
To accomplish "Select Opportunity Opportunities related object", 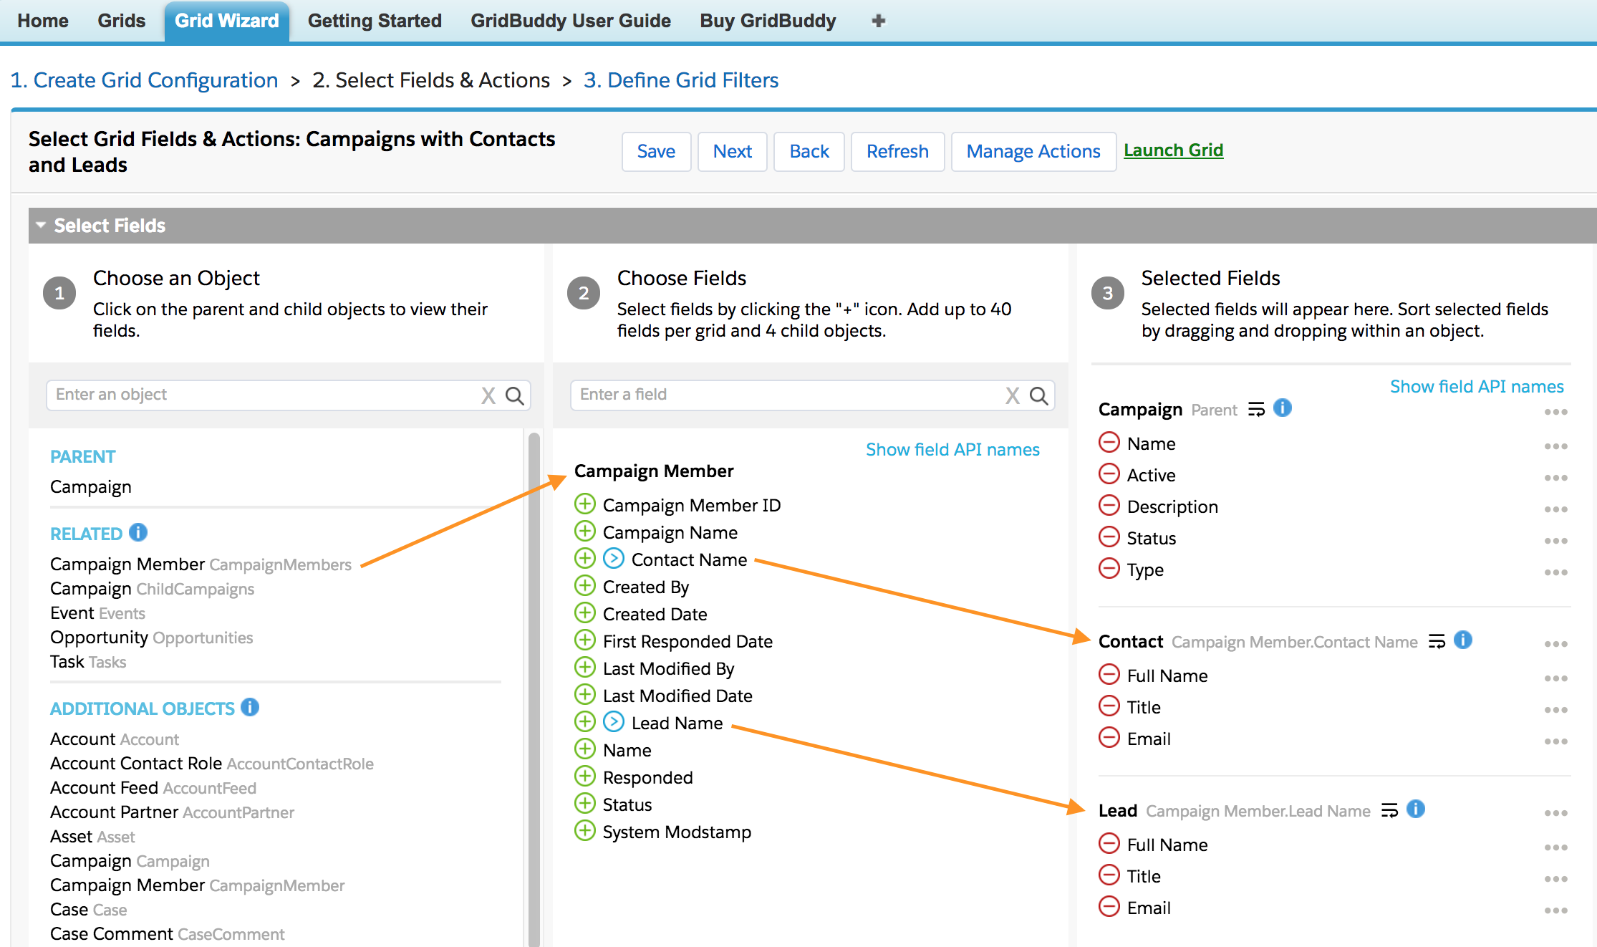I will [x=151, y=638].
